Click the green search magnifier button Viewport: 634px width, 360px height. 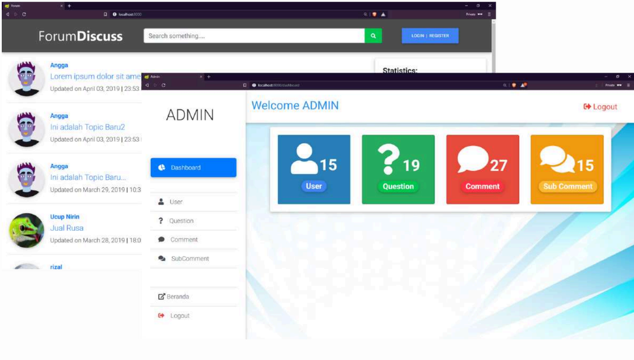[x=373, y=36]
